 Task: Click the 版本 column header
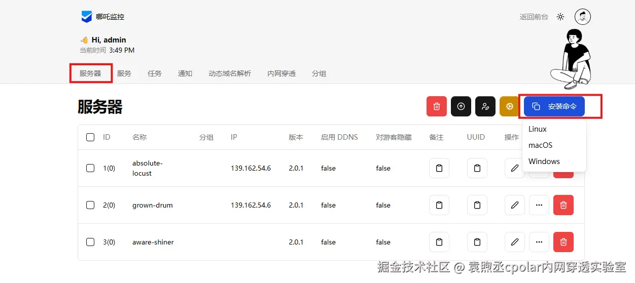point(296,137)
